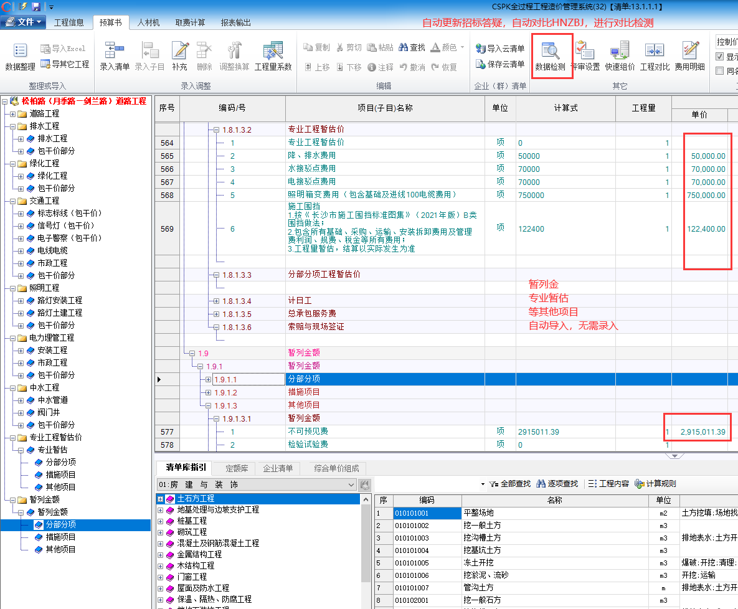The width and height of the screenshot is (738, 609).
Task: Open the 综合单价组成 tab
Action: 336,468
